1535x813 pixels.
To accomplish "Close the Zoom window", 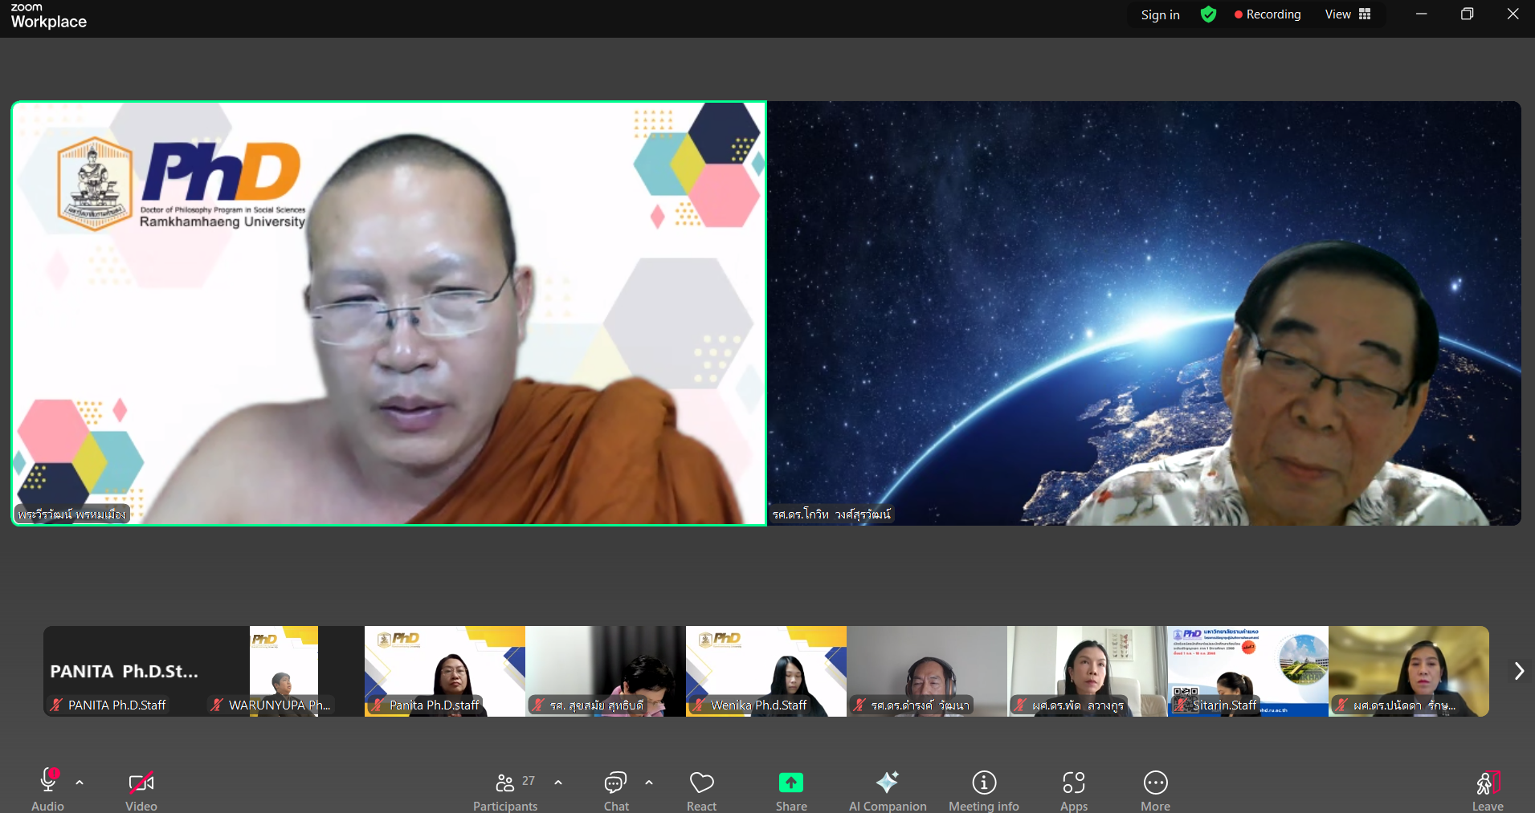I will click(1513, 14).
